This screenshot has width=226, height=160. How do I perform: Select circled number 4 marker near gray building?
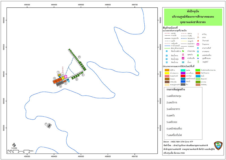[61, 87]
